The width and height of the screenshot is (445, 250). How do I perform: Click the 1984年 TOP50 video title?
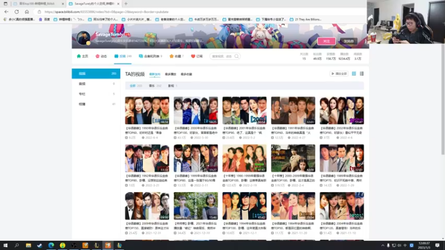(x=293, y=226)
